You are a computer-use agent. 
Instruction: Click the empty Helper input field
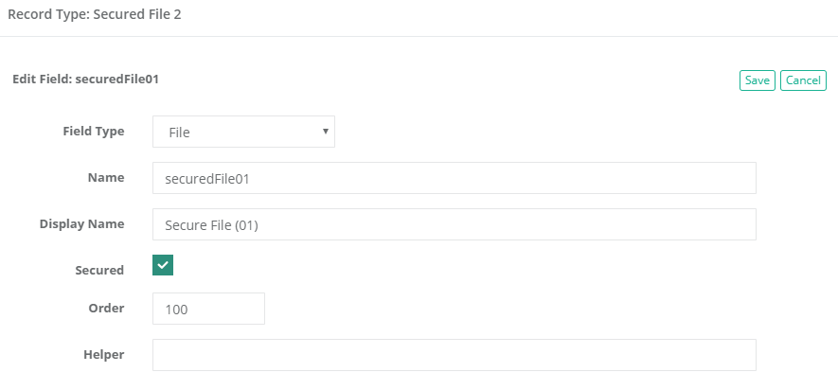point(454,355)
